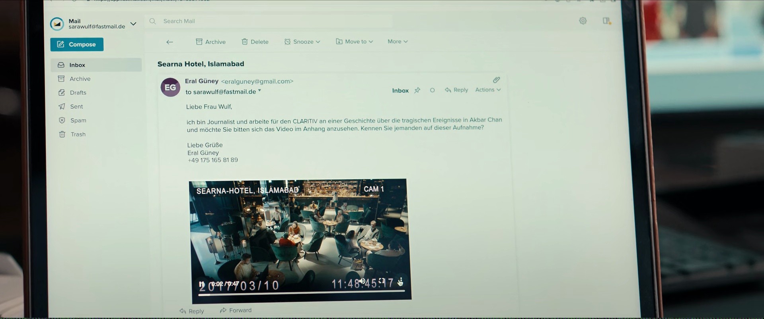Toggle the reading pane layout icon
The image size is (764, 319).
point(606,21)
